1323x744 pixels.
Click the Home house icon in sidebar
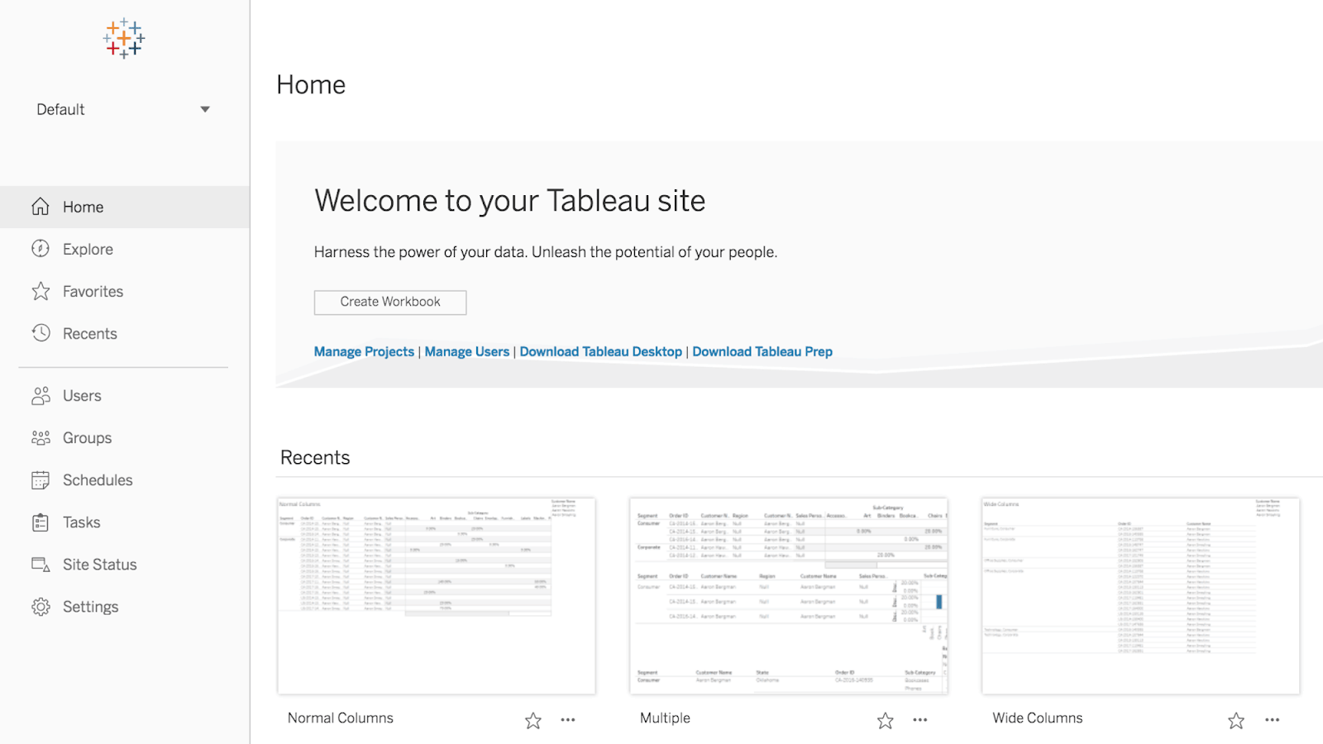[x=41, y=207]
